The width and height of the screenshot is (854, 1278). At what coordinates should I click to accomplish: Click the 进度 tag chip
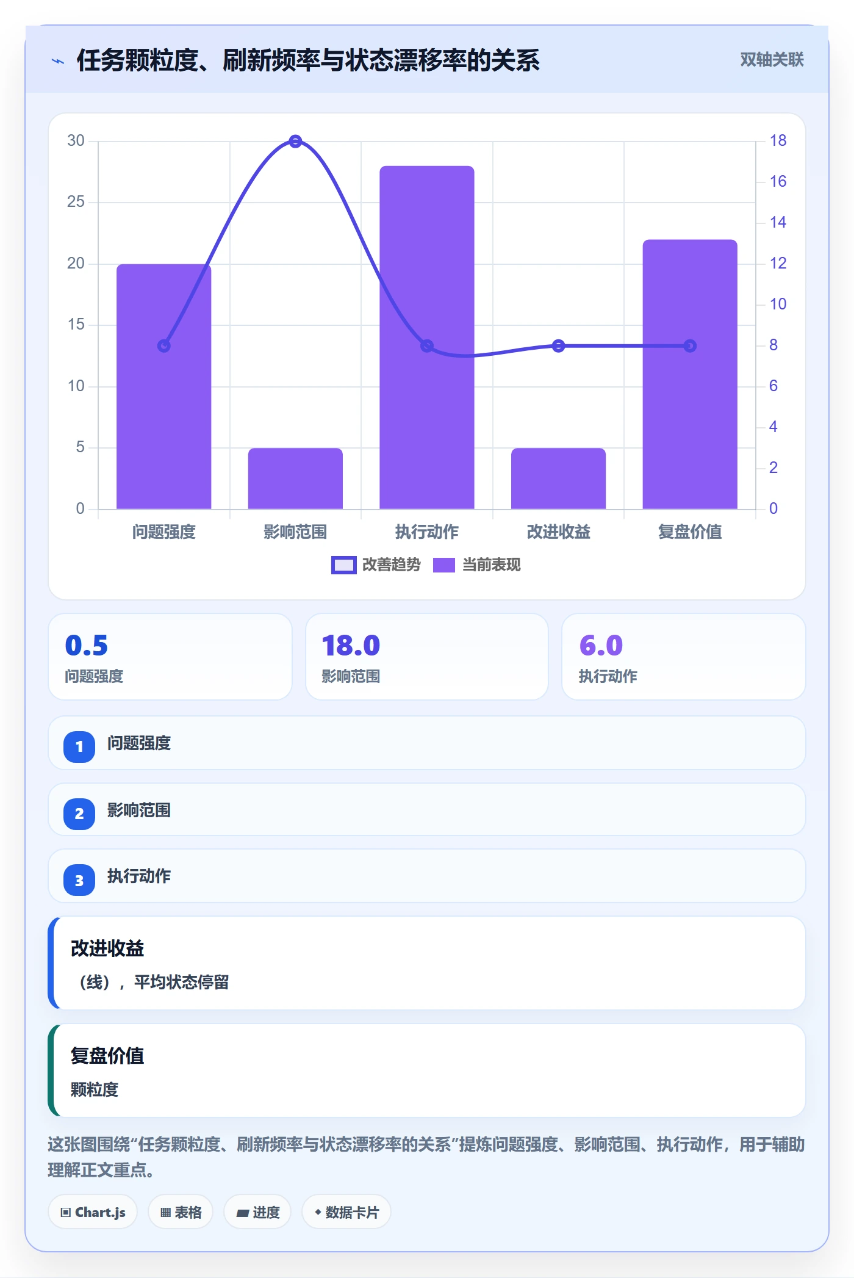click(257, 1212)
